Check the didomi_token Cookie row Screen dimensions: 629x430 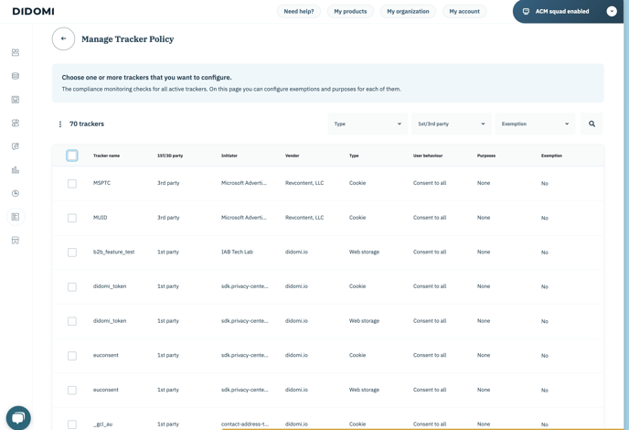click(72, 286)
